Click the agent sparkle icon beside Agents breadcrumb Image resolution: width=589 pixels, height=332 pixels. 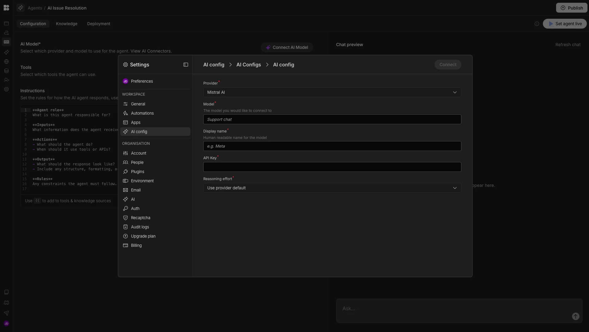tap(21, 8)
